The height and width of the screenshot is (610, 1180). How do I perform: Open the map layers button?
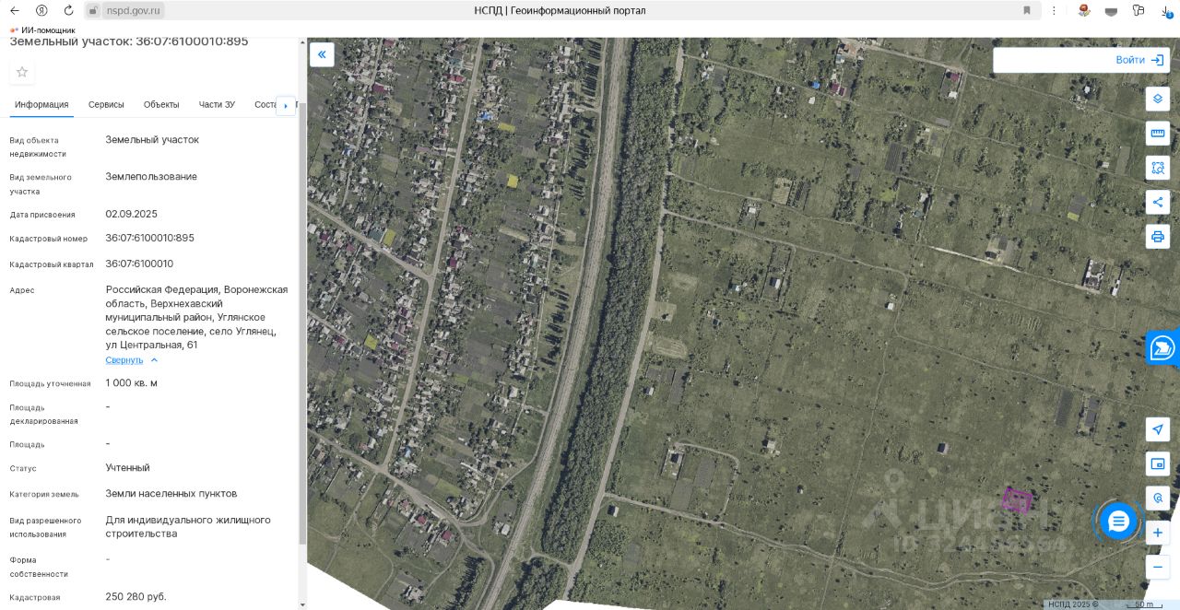[1158, 99]
